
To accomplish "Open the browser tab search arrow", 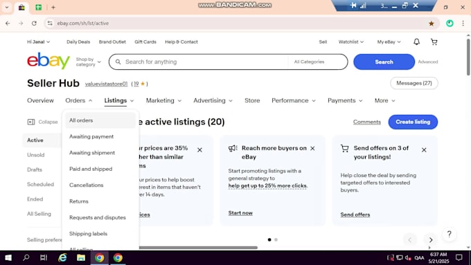I will tap(7, 7).
